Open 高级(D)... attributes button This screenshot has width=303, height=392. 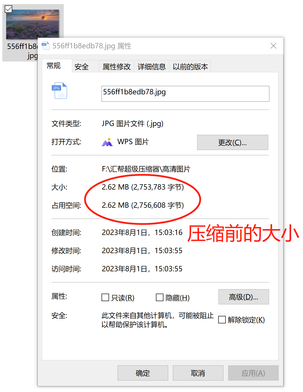(244, 297)
